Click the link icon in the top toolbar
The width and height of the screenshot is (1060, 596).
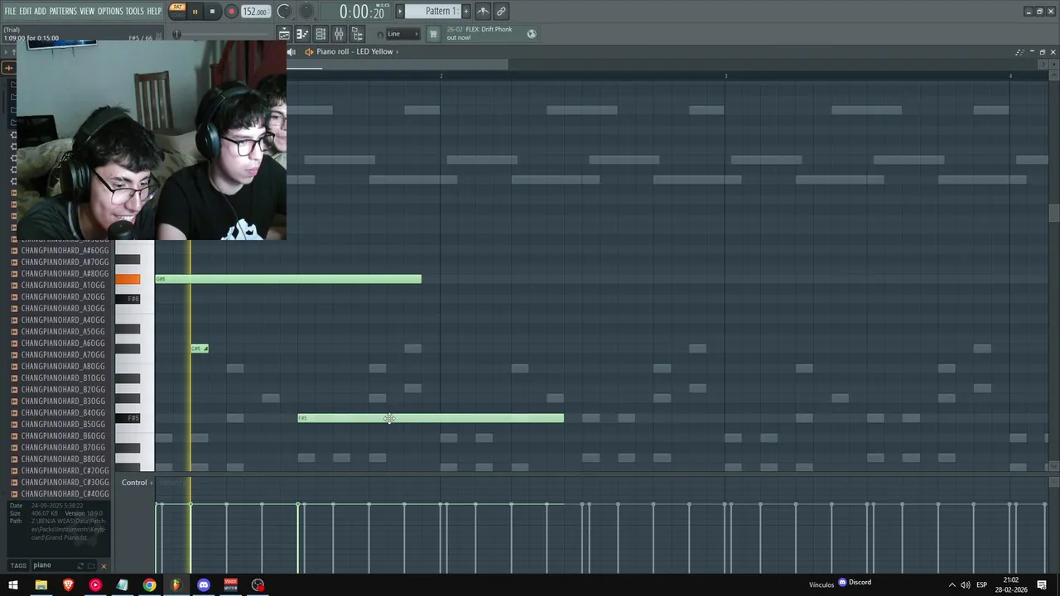click(501, 12)
